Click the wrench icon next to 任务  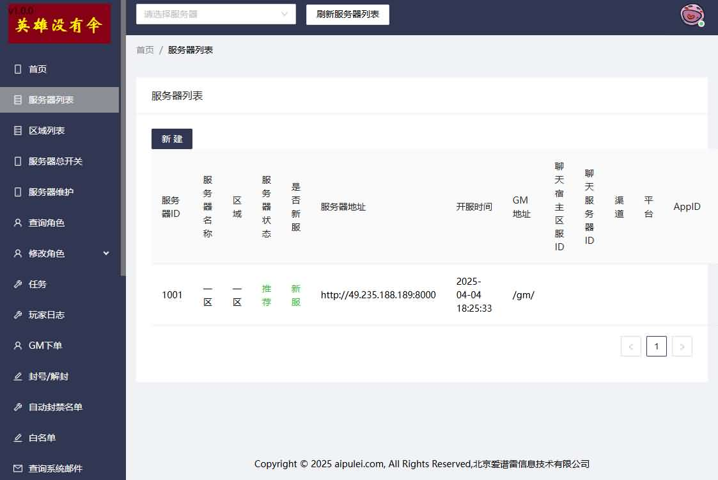point(17,284)
